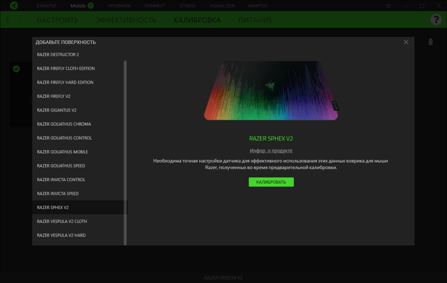Click the battery status icon
This screenshot has height=283, width=447.
[430, 42]
